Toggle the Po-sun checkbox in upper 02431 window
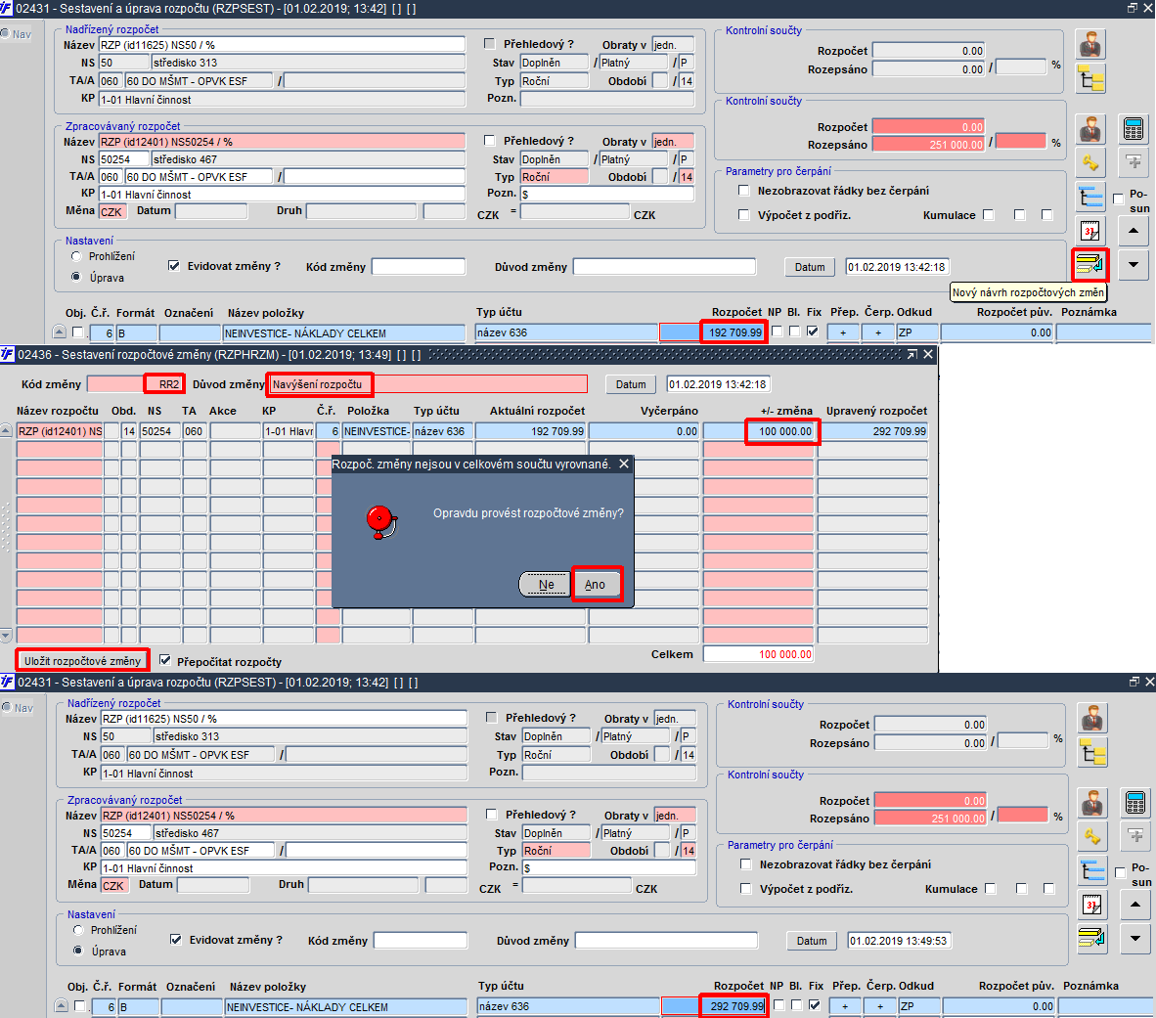This screenshot has width=1156, height=1018. (x=1118, y=199)
